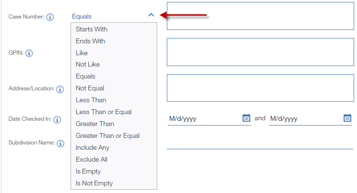357x193 pixels.
Task: Select Not Equal in the dropdown
Action: coord(90,88)
